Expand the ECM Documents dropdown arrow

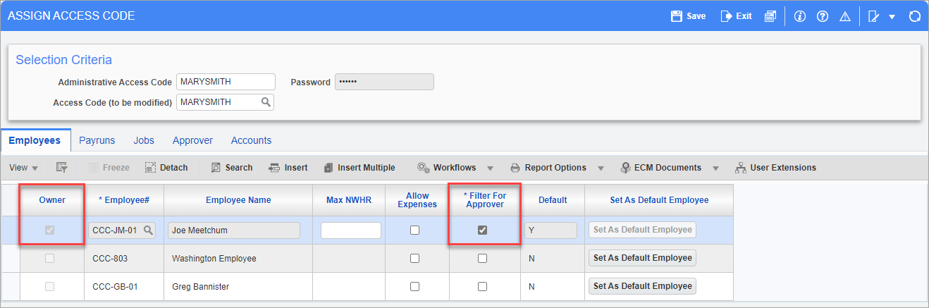pos(715,168)
